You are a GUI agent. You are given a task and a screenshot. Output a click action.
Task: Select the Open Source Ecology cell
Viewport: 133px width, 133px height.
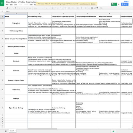click(x=16, y=108)
